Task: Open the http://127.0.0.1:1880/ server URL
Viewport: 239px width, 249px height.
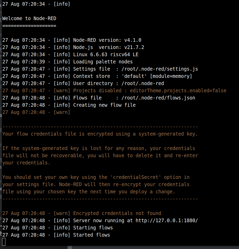Action: (167, 221)
